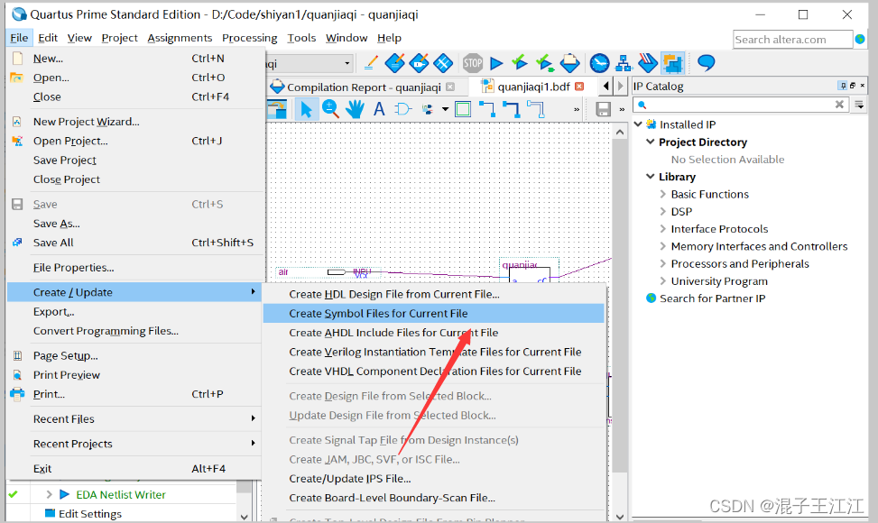The image size is (878, 523).
Task: Expand Memory Interfaces and Controllers
Action: pyautogui.click(x=663, y=246)
